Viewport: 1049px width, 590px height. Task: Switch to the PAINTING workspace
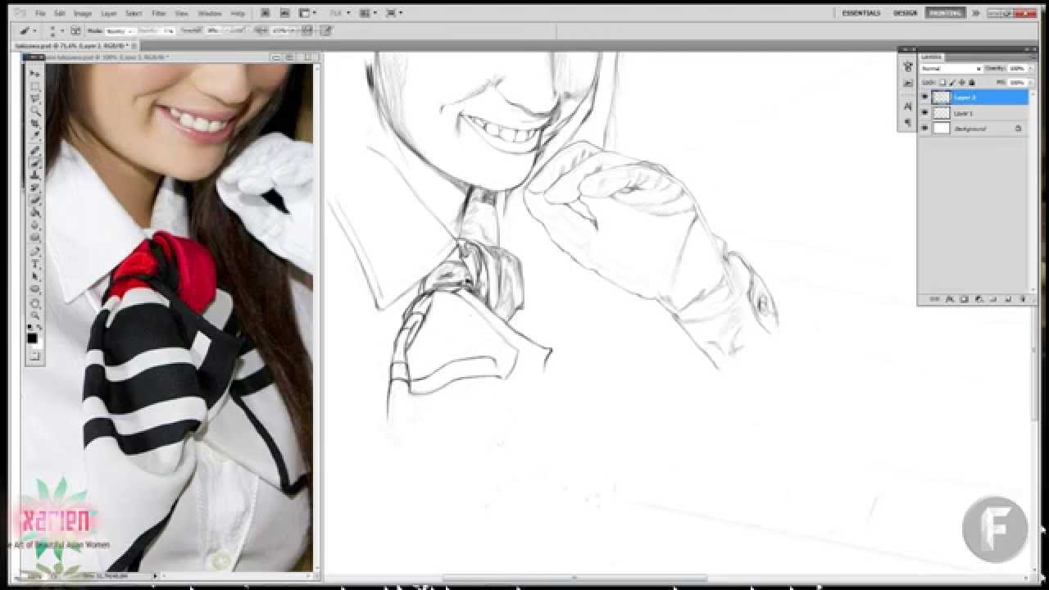[x=943, y=13]
